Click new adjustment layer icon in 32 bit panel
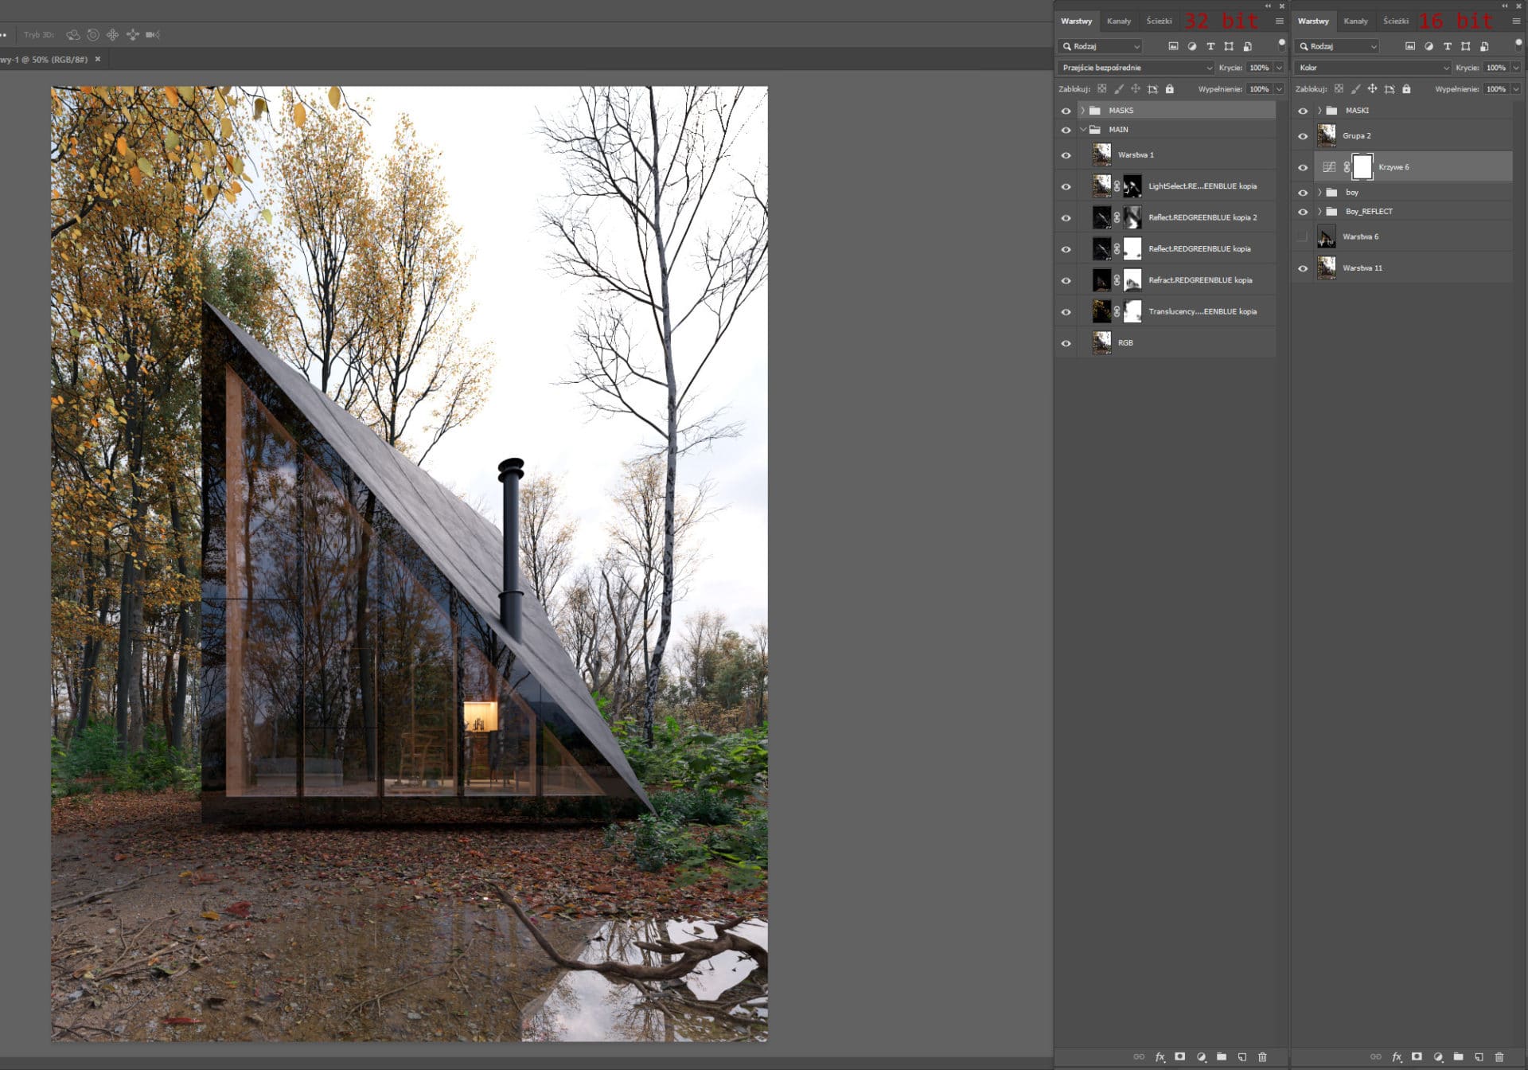Screen dimensions: 1528x1070 click(x=1201, y=1056)
